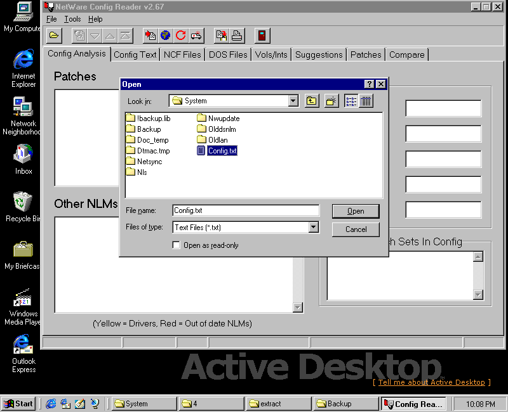Click the copy to clipboard toolbar icon
This screenshot has height=412, width=508.
pos(222,35)
